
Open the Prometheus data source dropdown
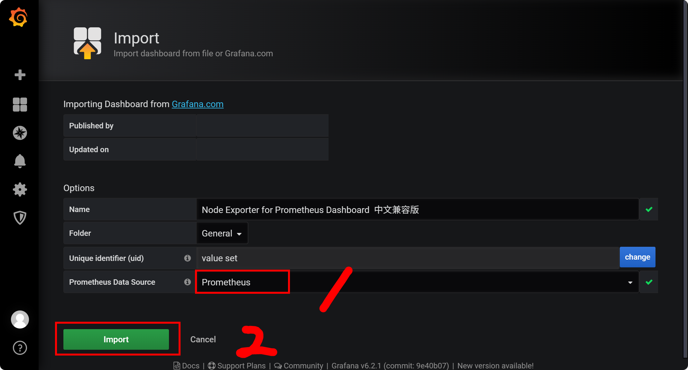coord(417,282)
